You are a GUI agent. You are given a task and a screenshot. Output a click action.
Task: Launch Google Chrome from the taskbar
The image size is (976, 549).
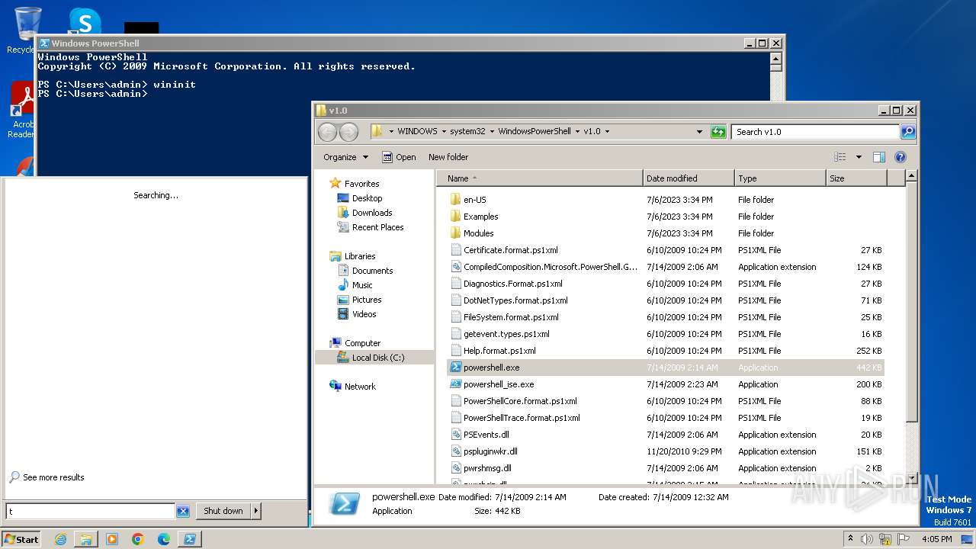(138, 539)
